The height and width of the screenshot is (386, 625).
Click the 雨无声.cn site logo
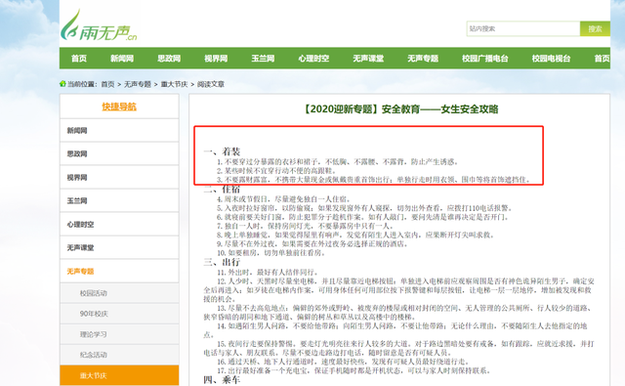99,25
